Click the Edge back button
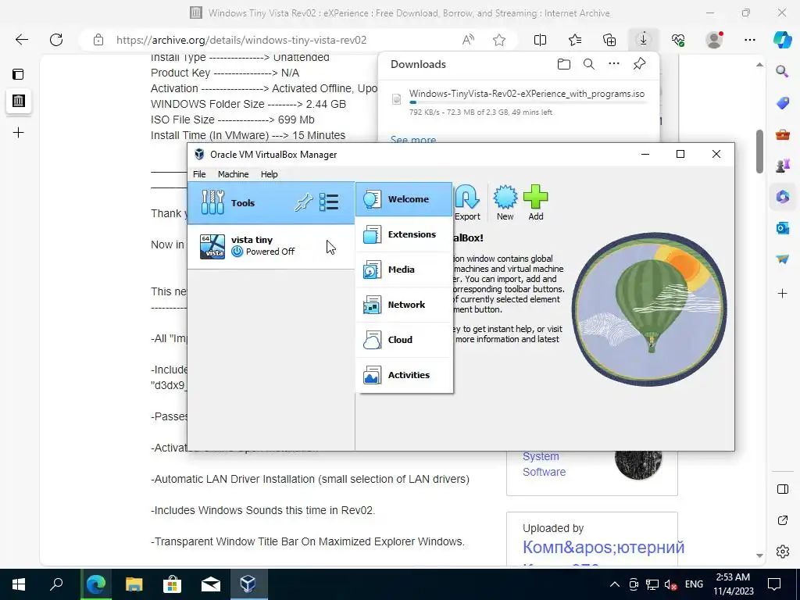The width and height of the screenshot is (800, 600). tap(22, 40)
